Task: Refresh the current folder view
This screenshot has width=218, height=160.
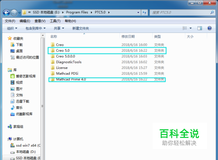Action: pyautogui.click(x=144, y=13)
